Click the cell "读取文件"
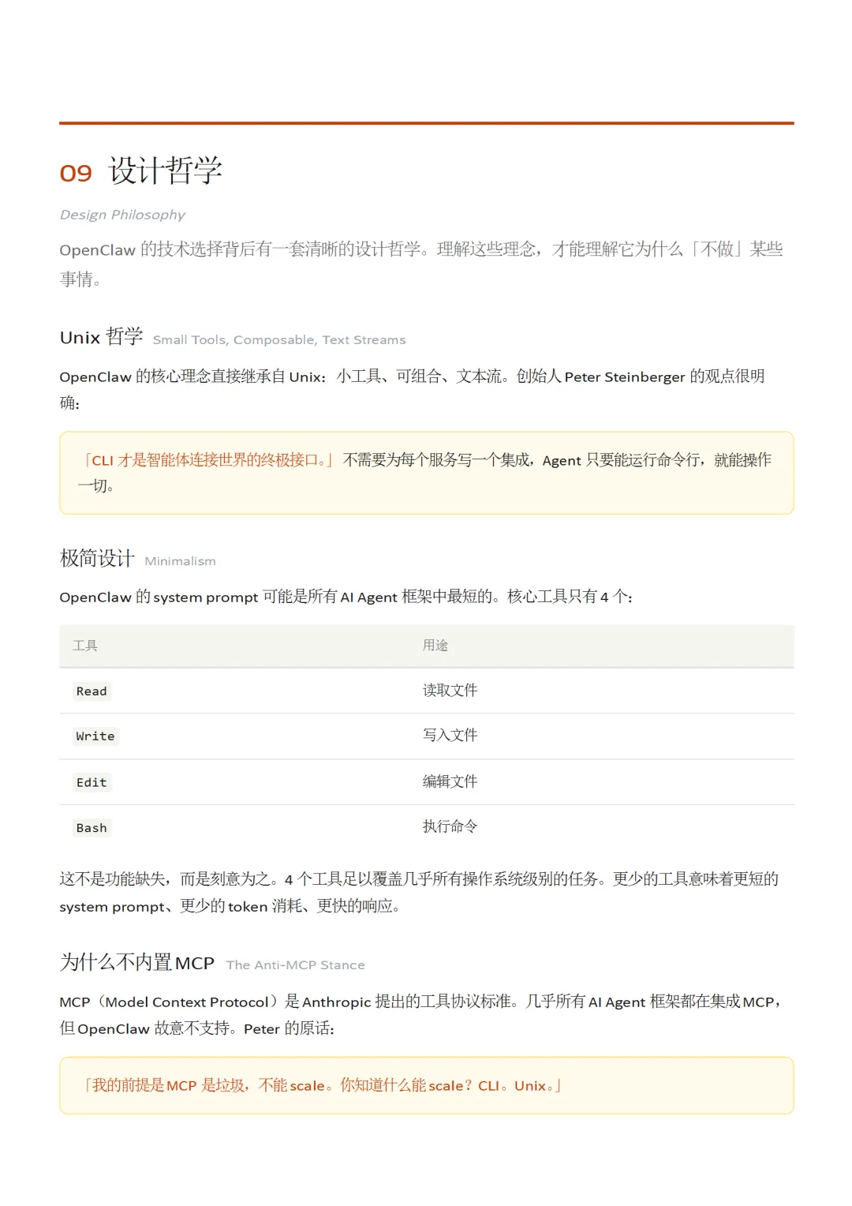Screen dimensions: 852x1206 pyautogui.click(x=450, y=691)
